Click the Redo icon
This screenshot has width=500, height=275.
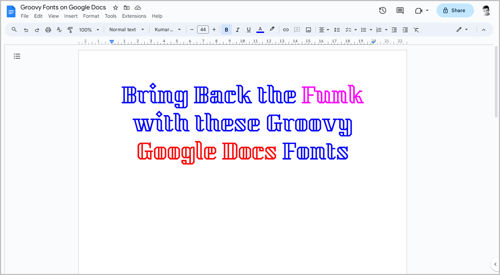(x=37, y=29)
